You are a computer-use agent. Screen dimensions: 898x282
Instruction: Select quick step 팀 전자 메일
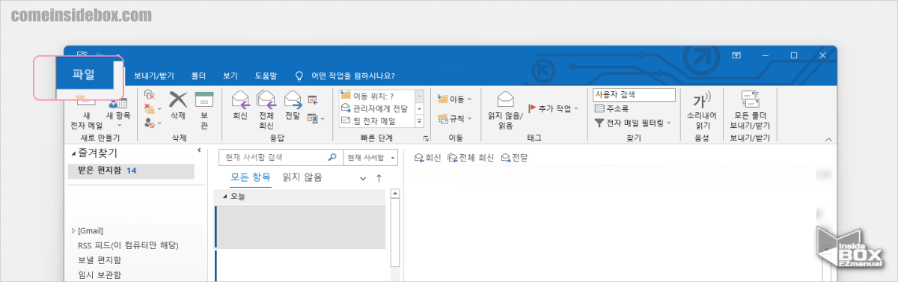[x=376, y=120]
